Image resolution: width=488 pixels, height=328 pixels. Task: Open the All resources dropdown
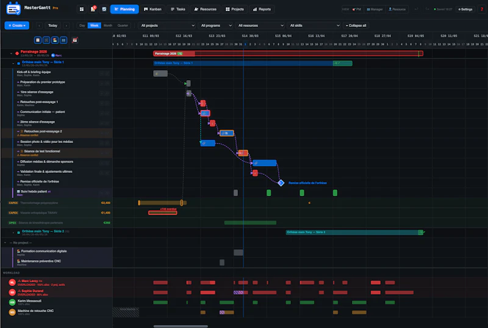click(260, 26)
